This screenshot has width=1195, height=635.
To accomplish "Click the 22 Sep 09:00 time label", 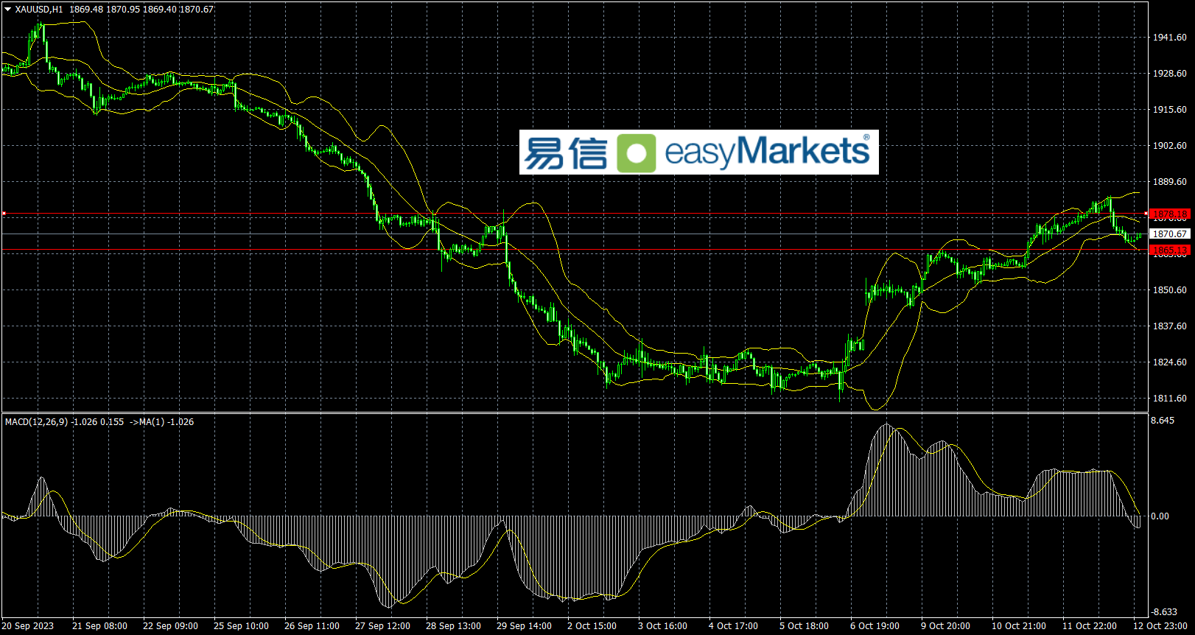I will pyautogui.click(x=170, y=626).
